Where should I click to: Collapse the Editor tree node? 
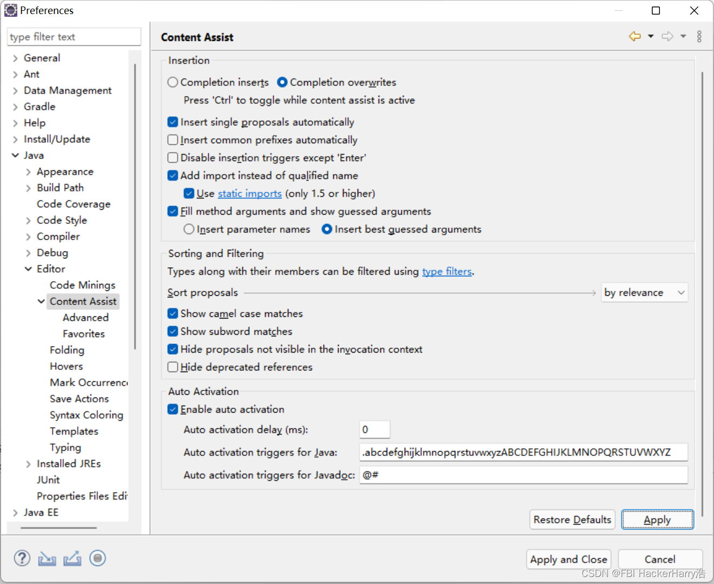click(28, 269)
